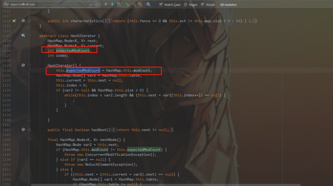The height and width of the screenshot is (186, 333).
Task: Click the folded body of characteristics()
Action: tap(182, 21)
